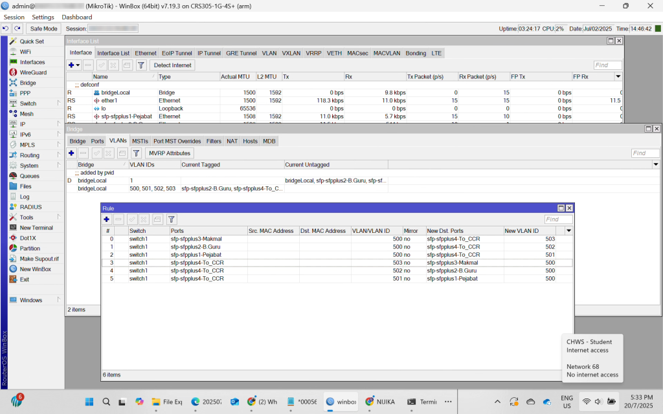This screenshot has height=414, width=663.
Task: Open the Mesh sidebar icon
Action: click(x=14, y=114)
